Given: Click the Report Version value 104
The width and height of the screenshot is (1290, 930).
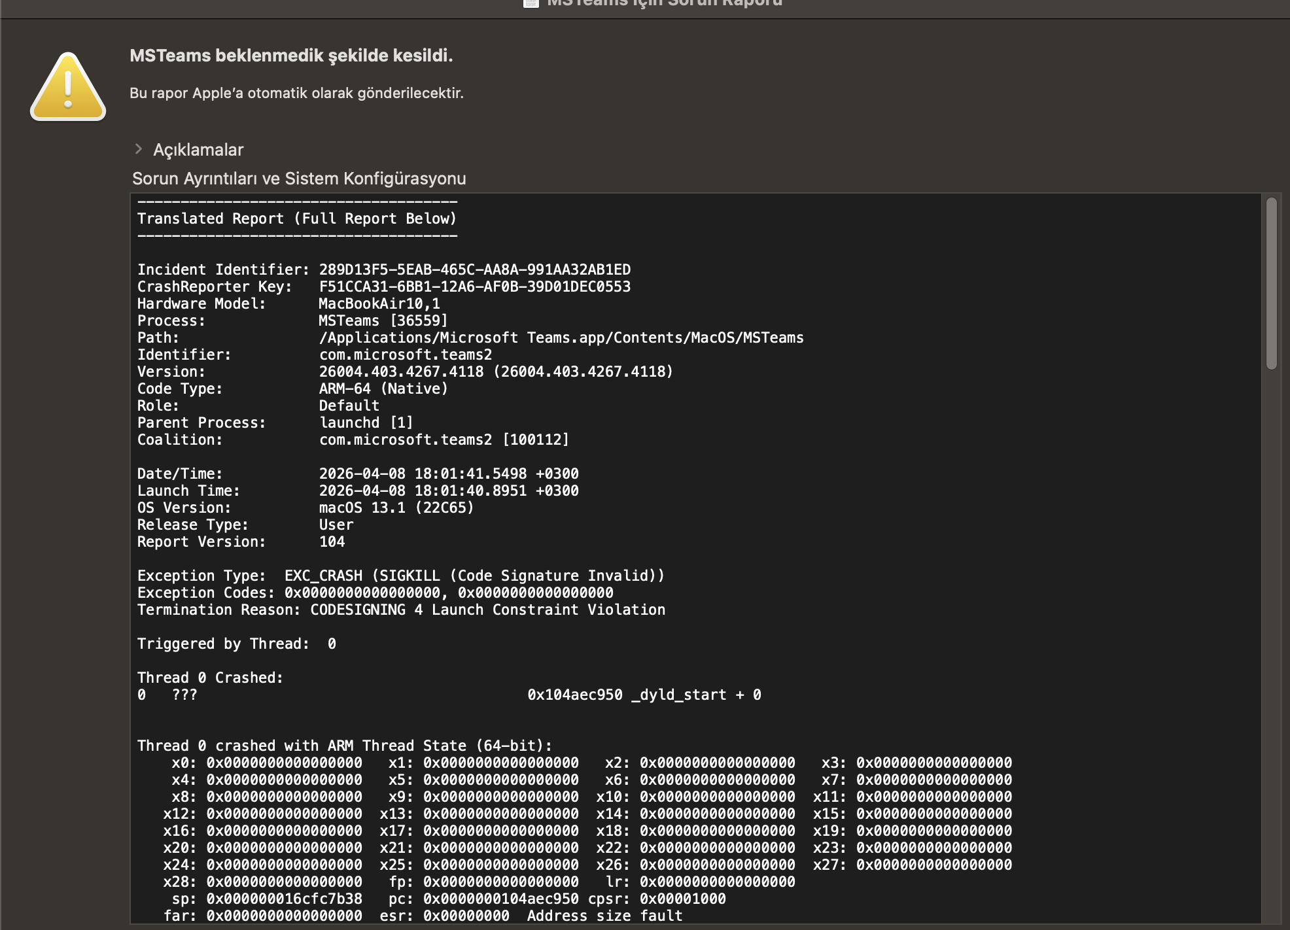Looking at the screenshot, I should pos(332,542).
